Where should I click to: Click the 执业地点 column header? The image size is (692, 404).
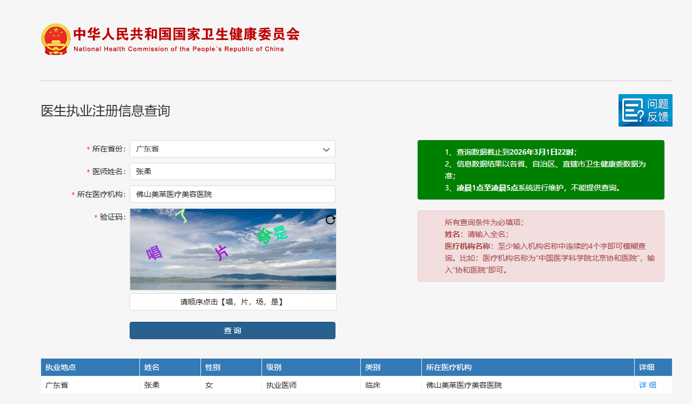point(61,367)
